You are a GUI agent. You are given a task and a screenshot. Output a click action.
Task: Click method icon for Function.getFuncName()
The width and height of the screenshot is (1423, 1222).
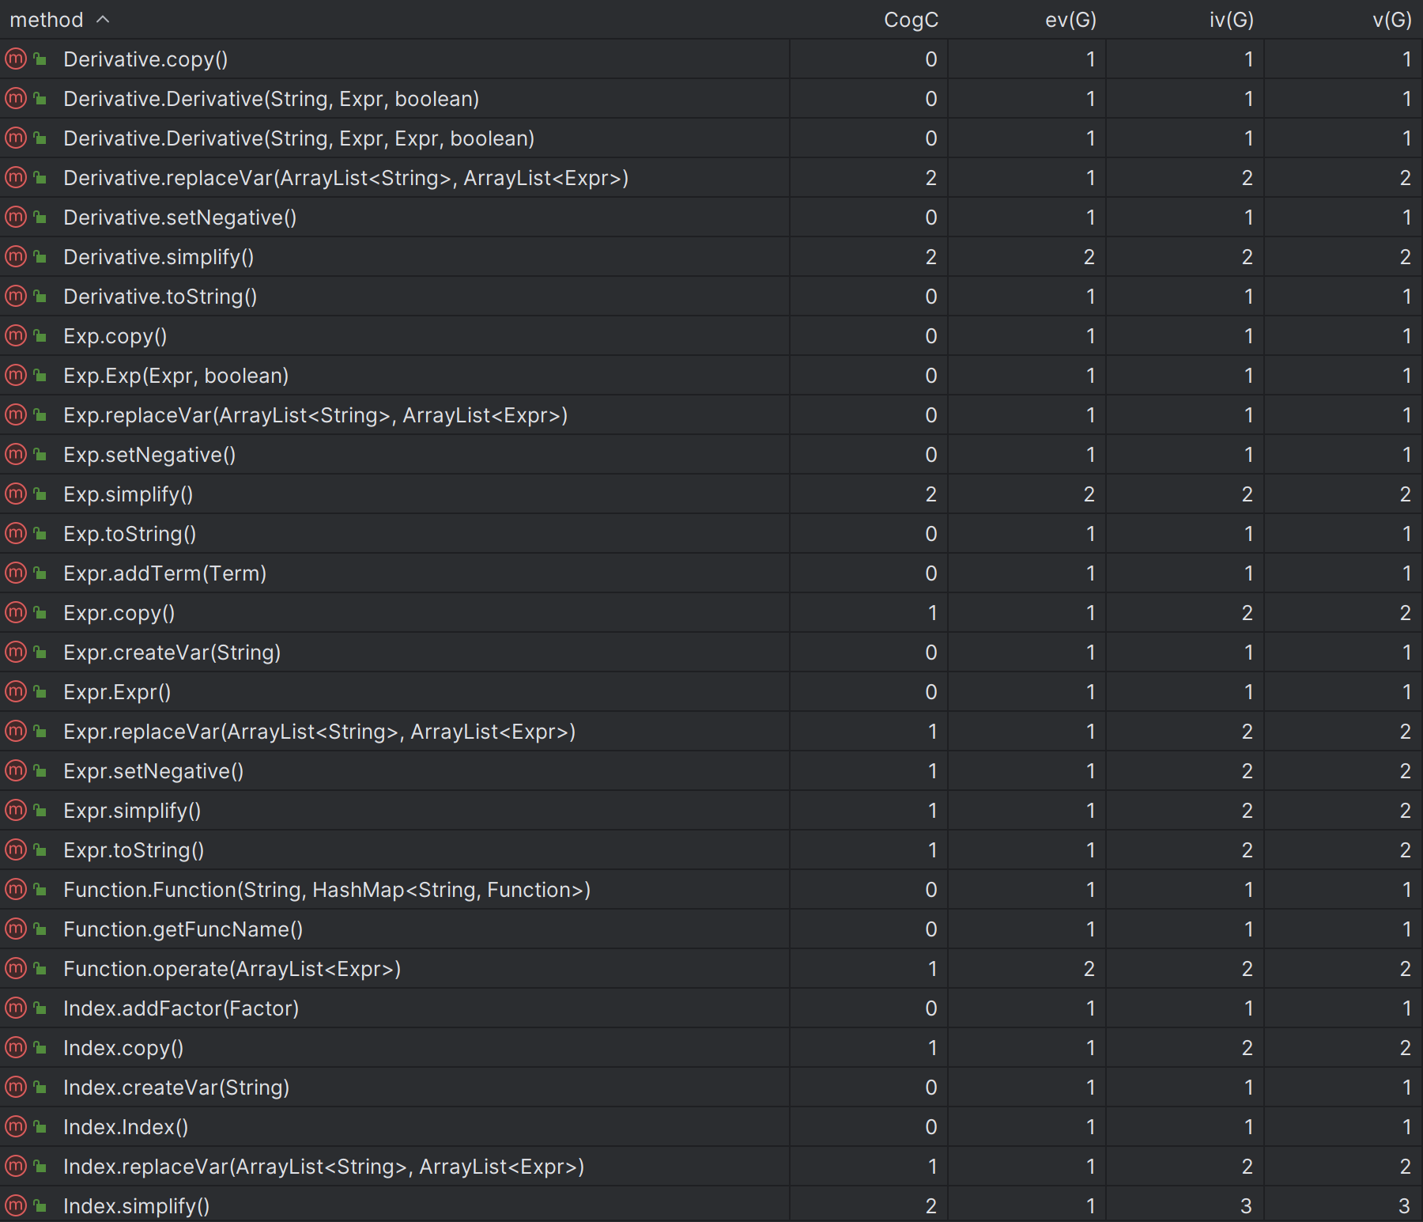pos(16,929)
